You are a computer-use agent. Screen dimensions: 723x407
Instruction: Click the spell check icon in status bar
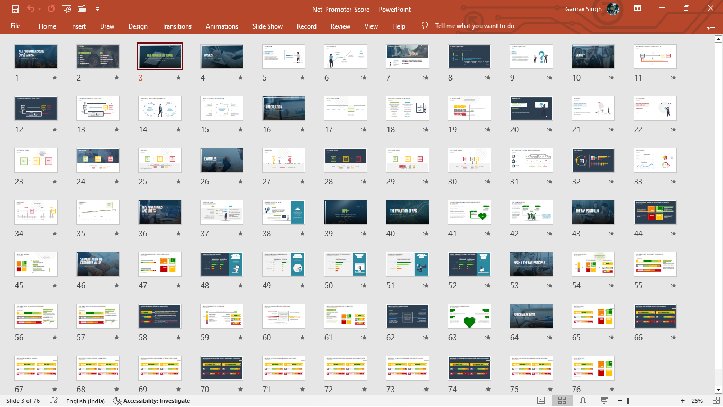click(x=53, y=401)
